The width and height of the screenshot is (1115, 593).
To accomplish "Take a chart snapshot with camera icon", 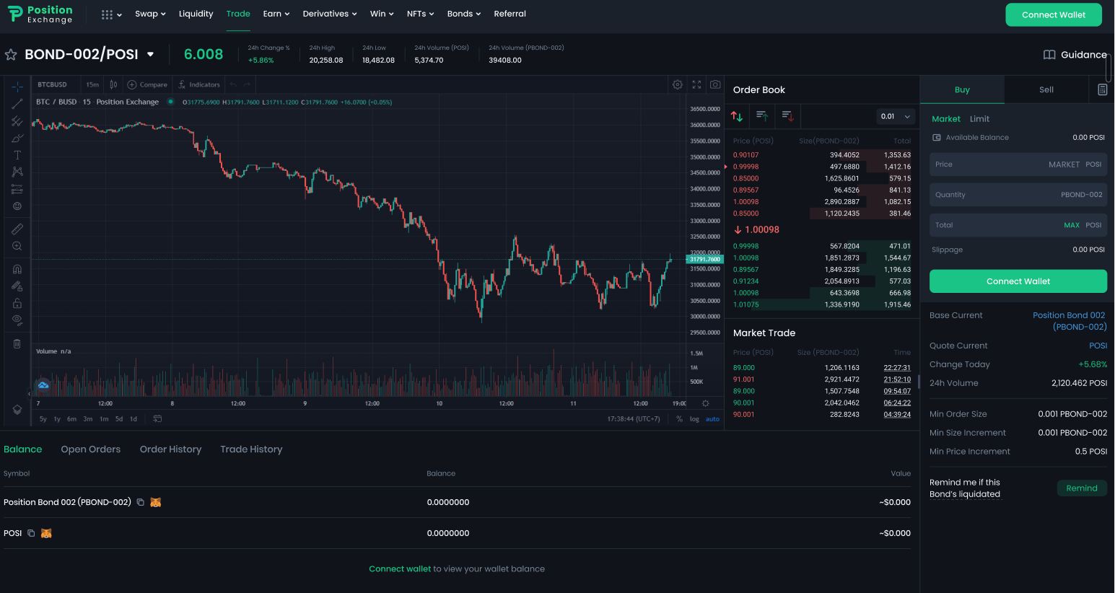I will pos(715,84).
